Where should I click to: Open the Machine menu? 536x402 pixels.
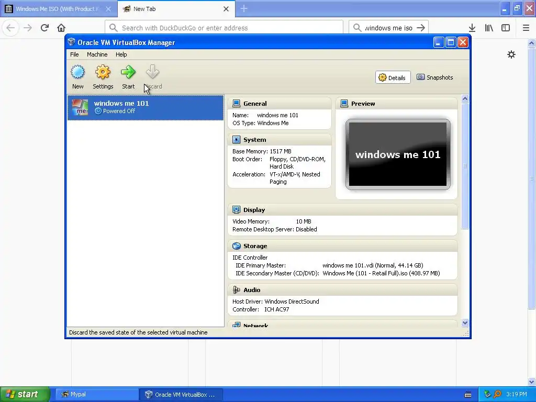[97, 54]
